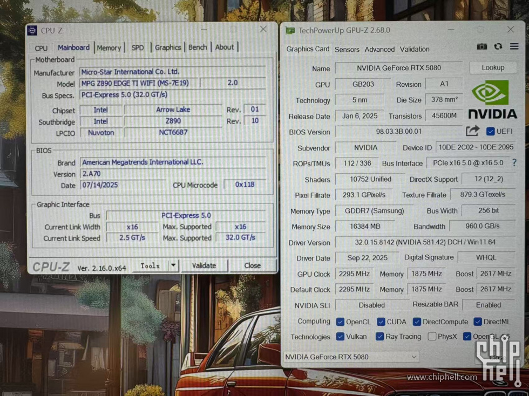Open the GPU-Z Sensors tab
529x396 pixels.
pos(347,49)
